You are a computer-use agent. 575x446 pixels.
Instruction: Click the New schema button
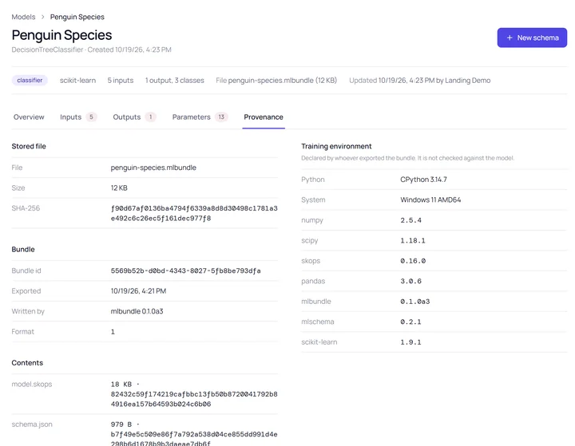(532, 37)
